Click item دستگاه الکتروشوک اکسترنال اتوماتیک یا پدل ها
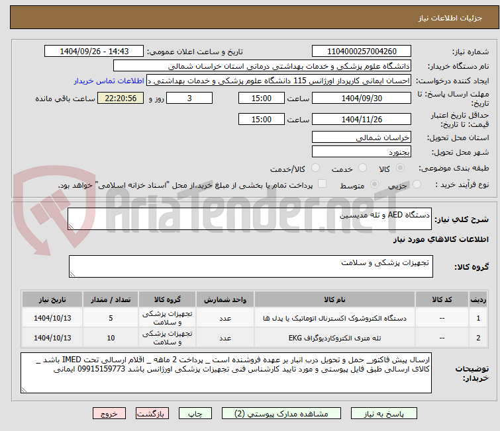Screen dimensions: 500x431 pyautogui.click(x=334, y=318)
